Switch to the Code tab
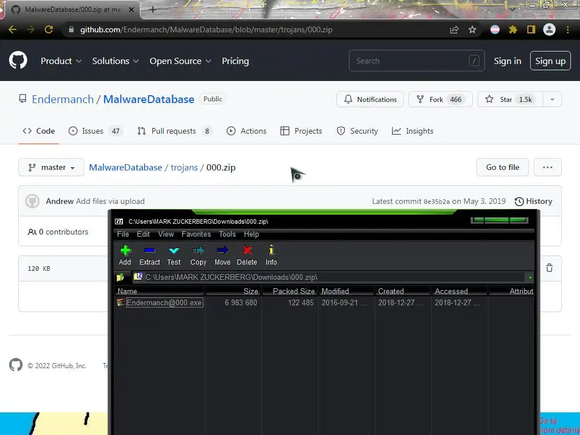This screenshot has width=580, height=435. coord(39,131)
